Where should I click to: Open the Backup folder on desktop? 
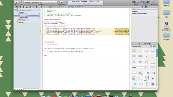(x=167, y=3)
